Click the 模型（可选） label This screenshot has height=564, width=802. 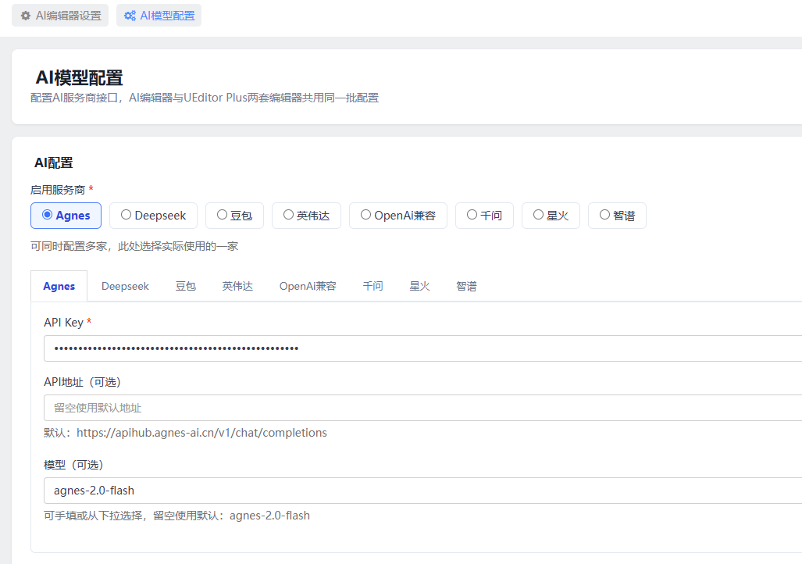tap(73, 465)
